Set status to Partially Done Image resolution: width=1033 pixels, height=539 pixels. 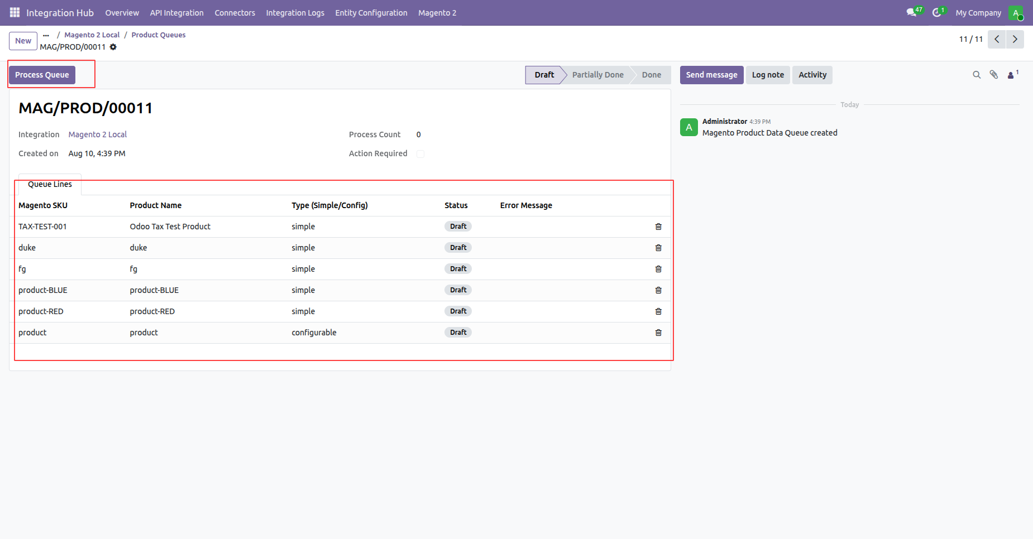click(597, 75)
